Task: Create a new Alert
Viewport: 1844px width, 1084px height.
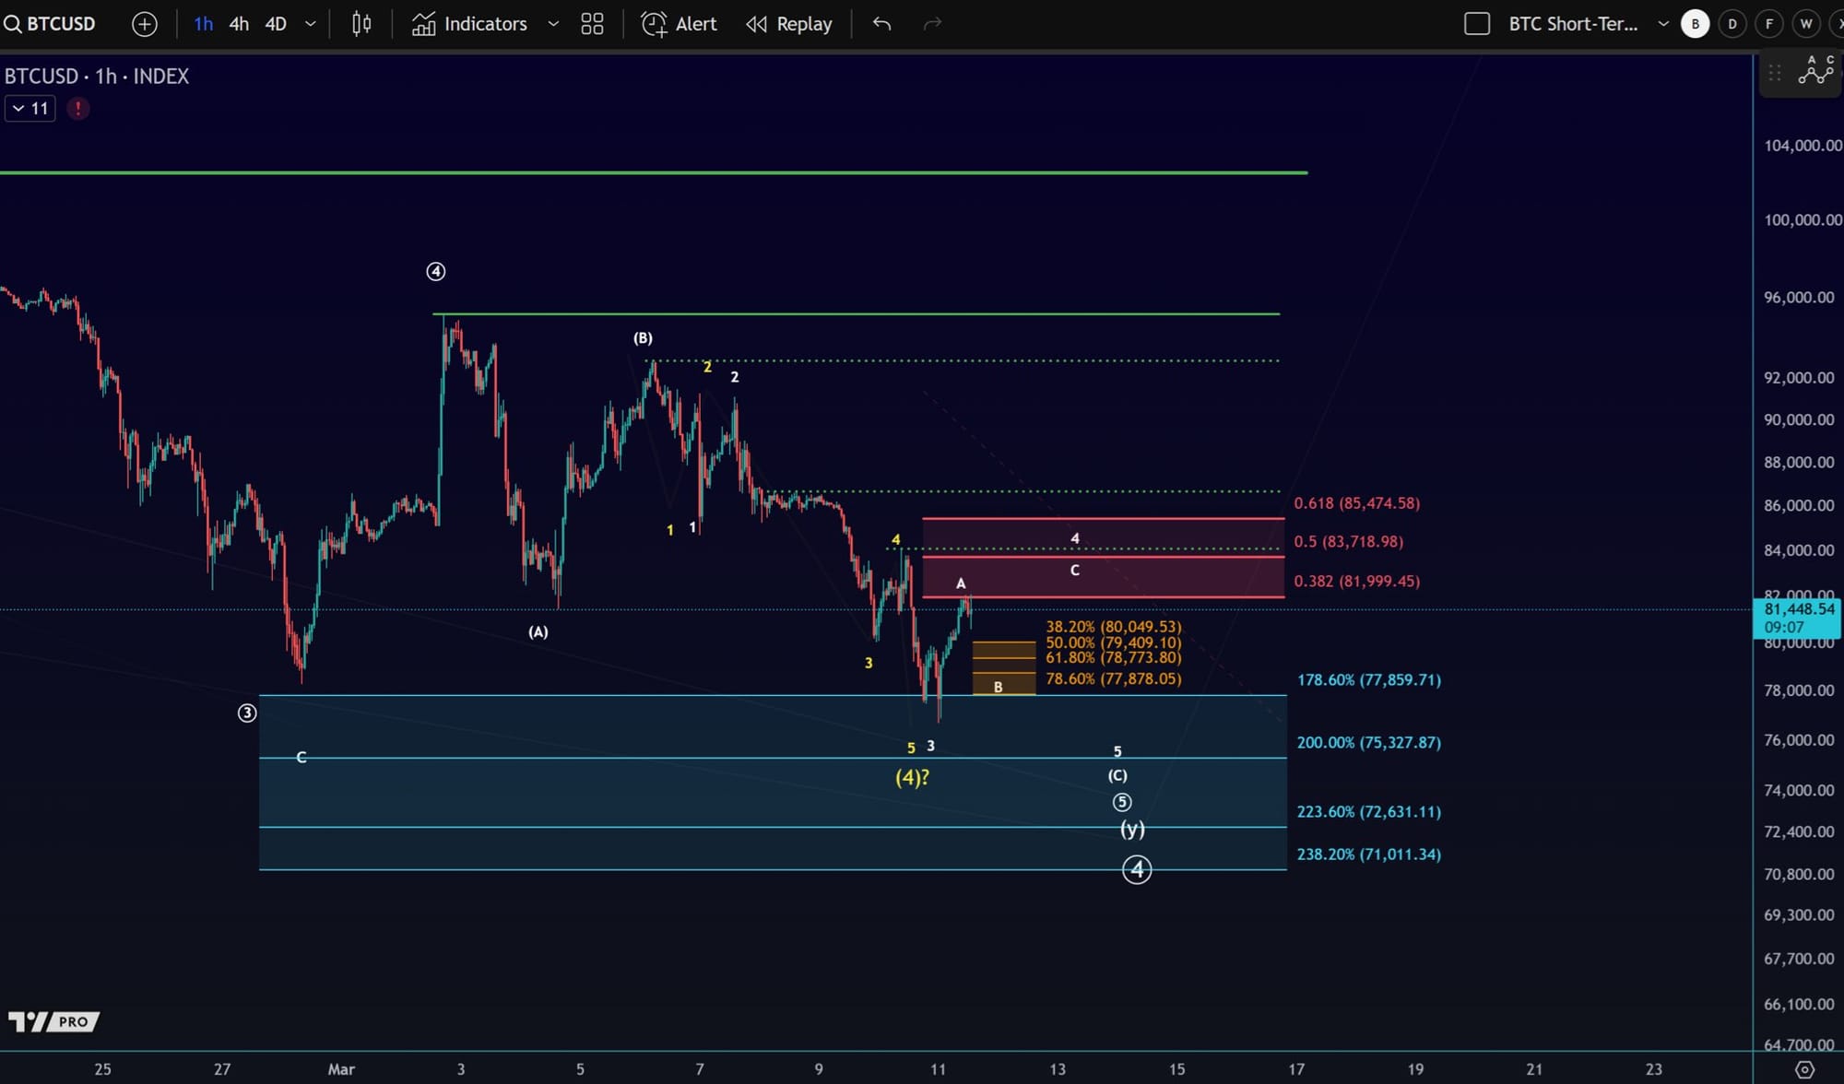Action: [680, 24]
